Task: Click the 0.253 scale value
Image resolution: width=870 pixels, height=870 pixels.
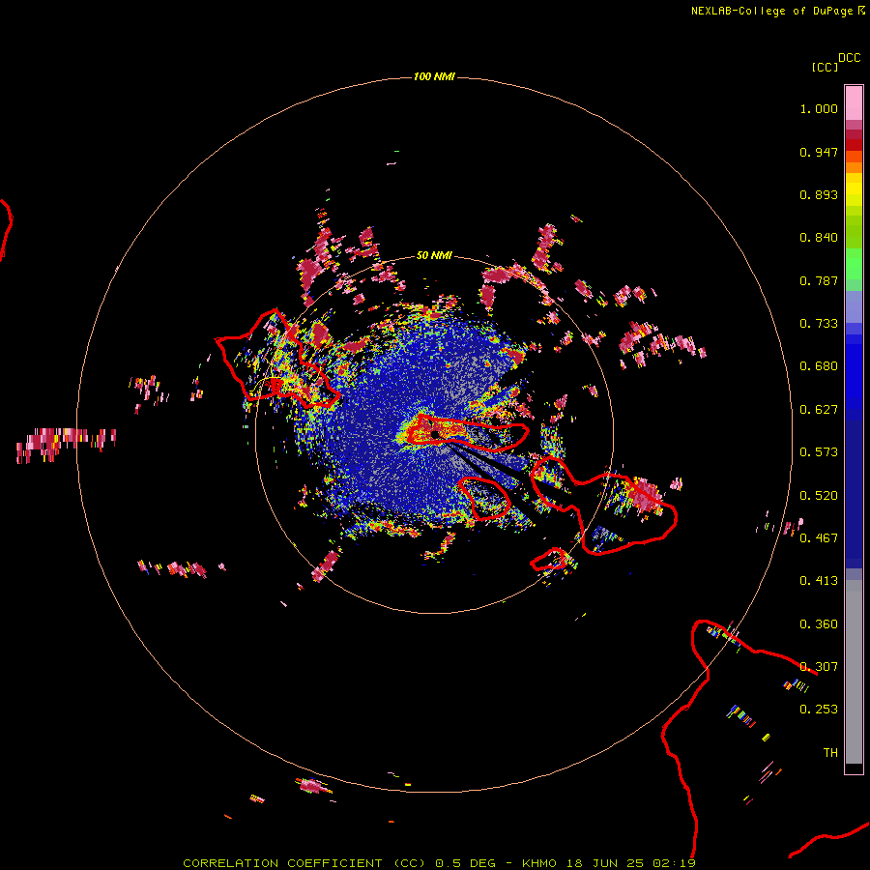Action: [x=819, y=710]
